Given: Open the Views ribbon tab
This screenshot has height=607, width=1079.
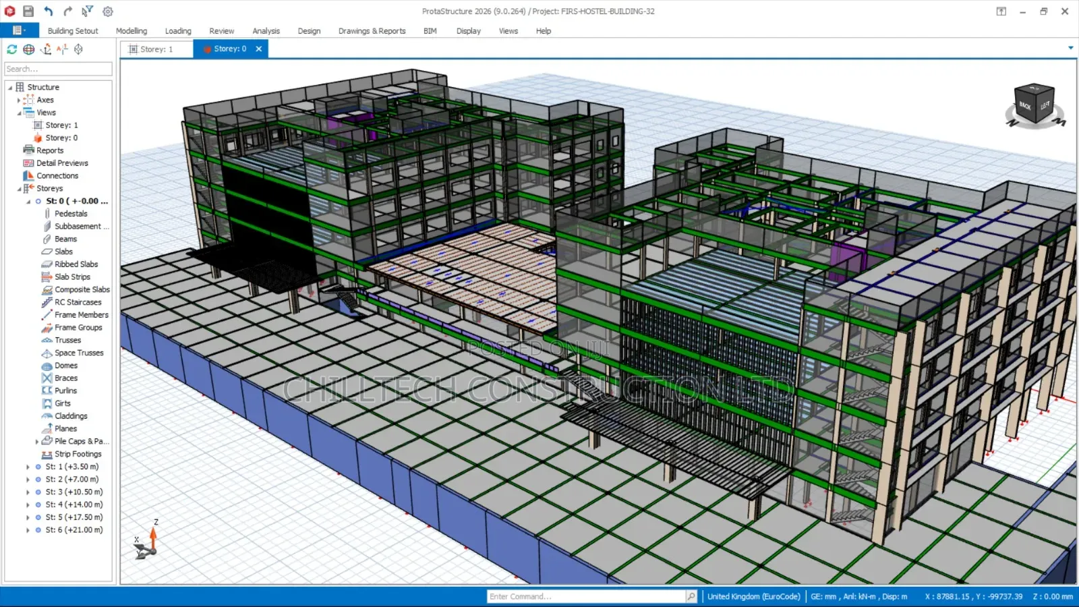Looking at the screenshot, I should (508, 31).
